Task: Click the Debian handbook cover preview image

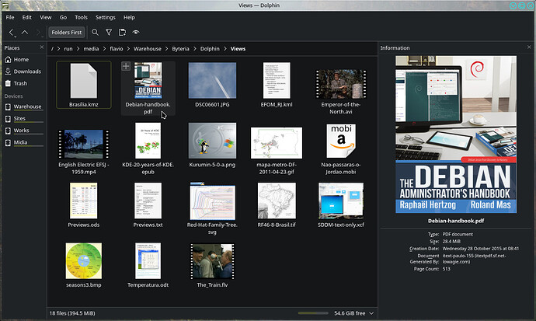Action: pyautogui.click(x=456, y=134)
